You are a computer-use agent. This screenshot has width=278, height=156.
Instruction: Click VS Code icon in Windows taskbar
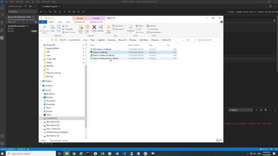pyautogui.click(x=124, y=153)
